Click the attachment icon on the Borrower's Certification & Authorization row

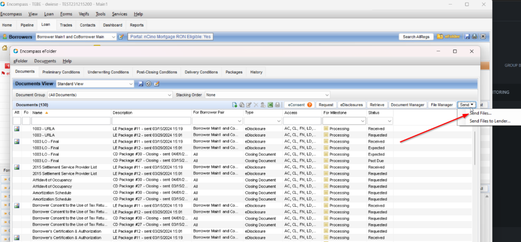16,237
